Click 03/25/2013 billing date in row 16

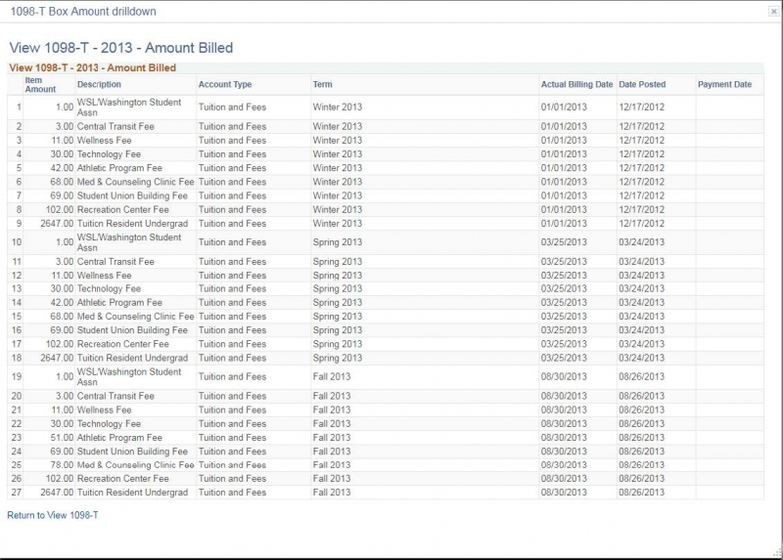564,330
